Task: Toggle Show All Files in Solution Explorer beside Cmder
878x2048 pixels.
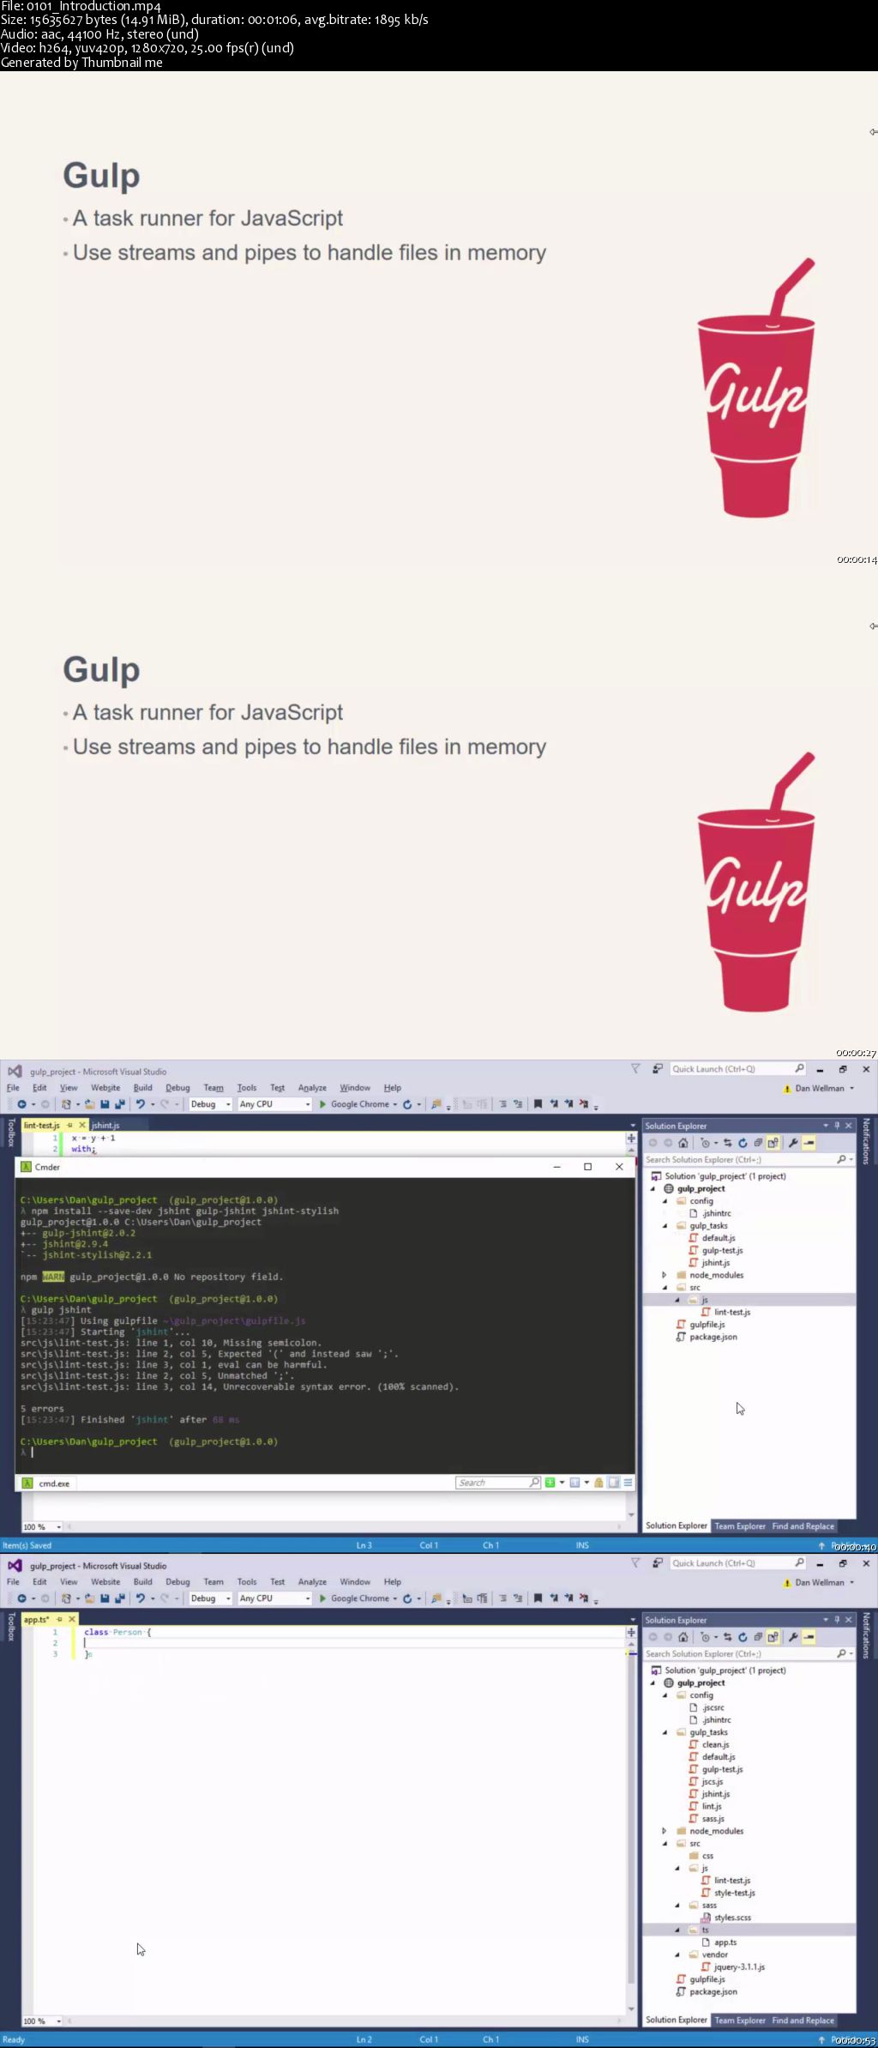Action: [x=773, y=1143]
